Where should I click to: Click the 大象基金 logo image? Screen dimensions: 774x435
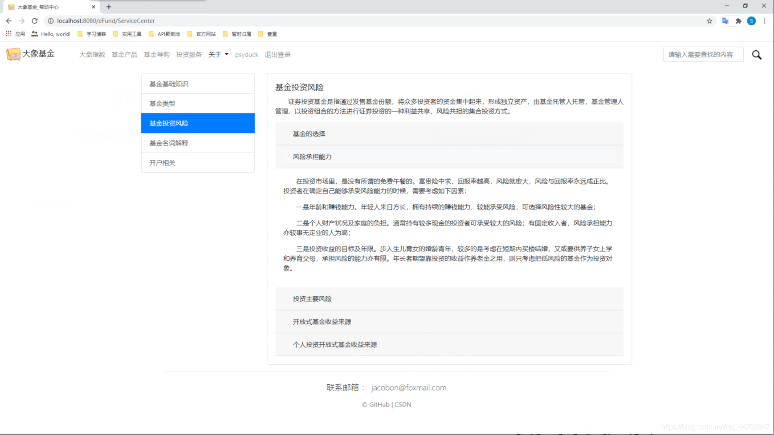point(13,54)
